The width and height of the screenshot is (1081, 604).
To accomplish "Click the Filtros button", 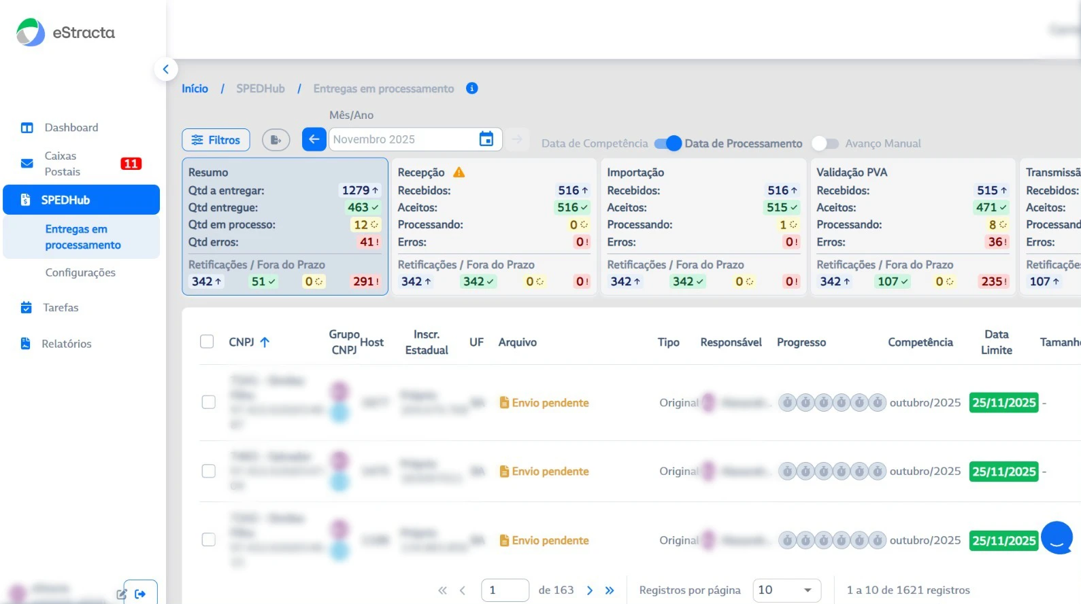I will click(216, 140).
